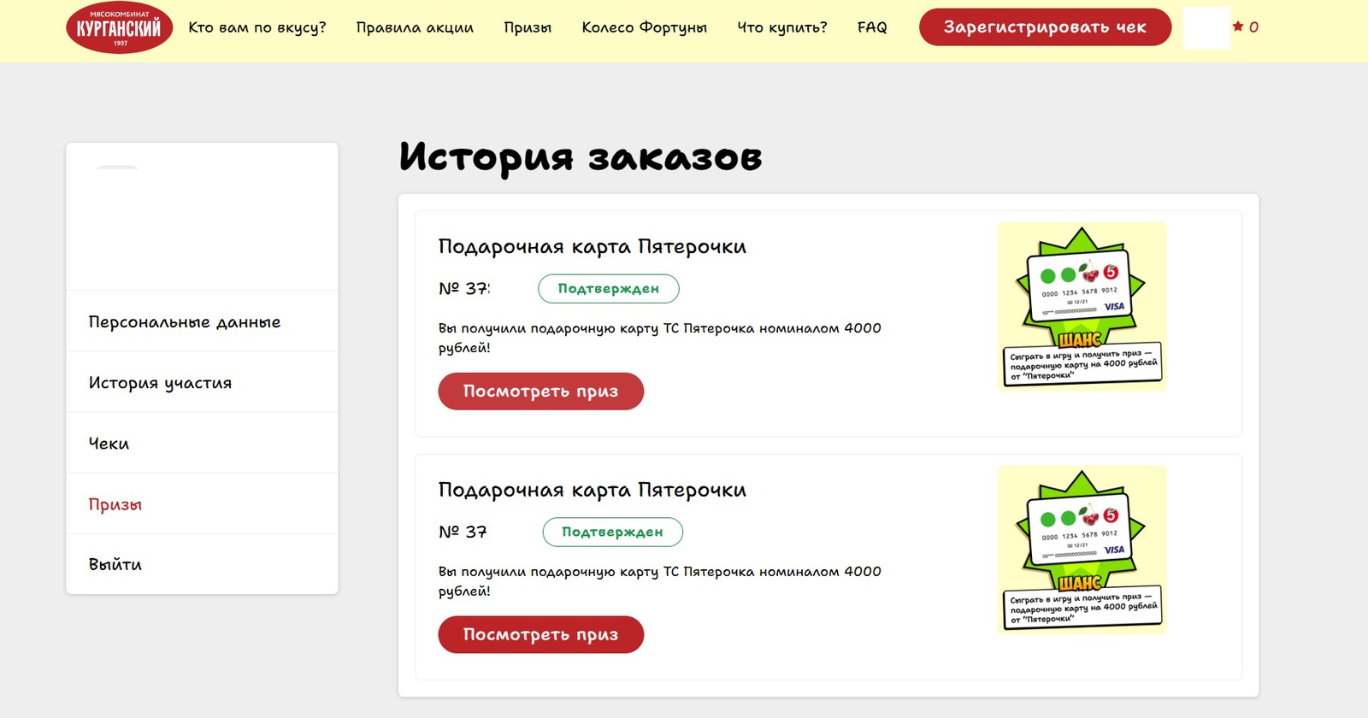
Task: Click the red star points icon
Action: 1237,26
